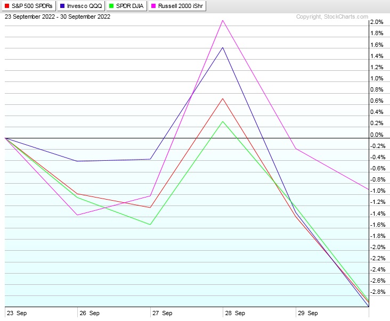Image resolution: width=390 pixels, height=321 pixels.
Task: Click the SPDR DJIA low point on 27 Sep
Action: [150, 225]
